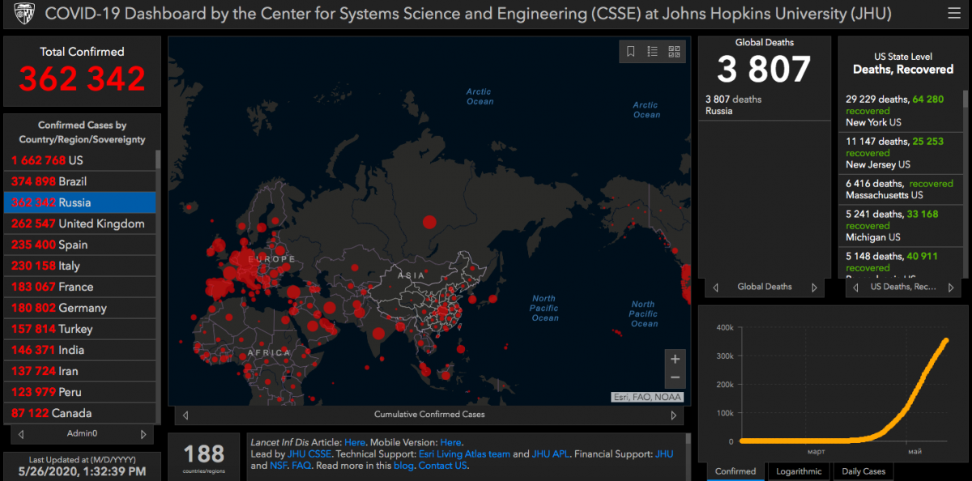
Task: Select Germany in the country list
Action: tap(79, 308)
